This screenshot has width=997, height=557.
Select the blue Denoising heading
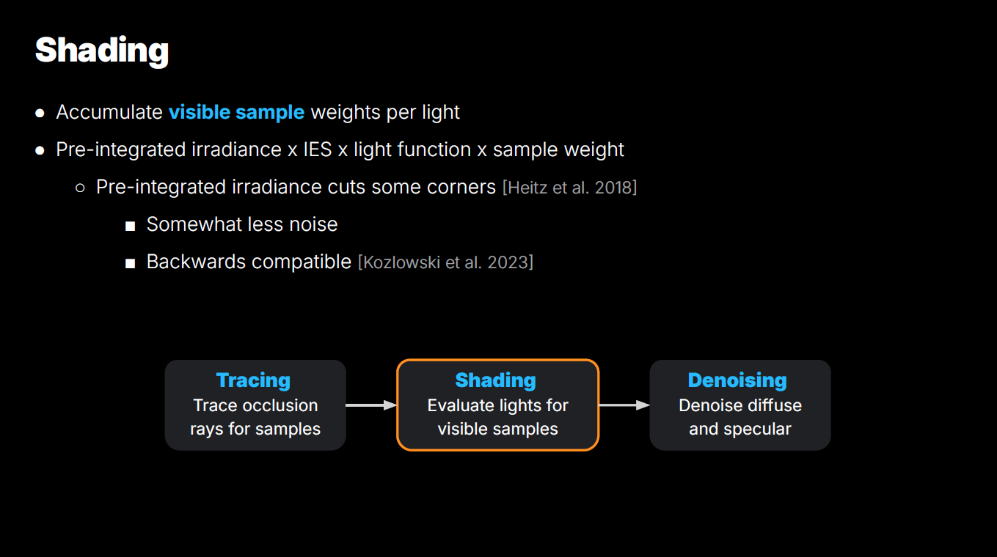(x=737, y=380)
